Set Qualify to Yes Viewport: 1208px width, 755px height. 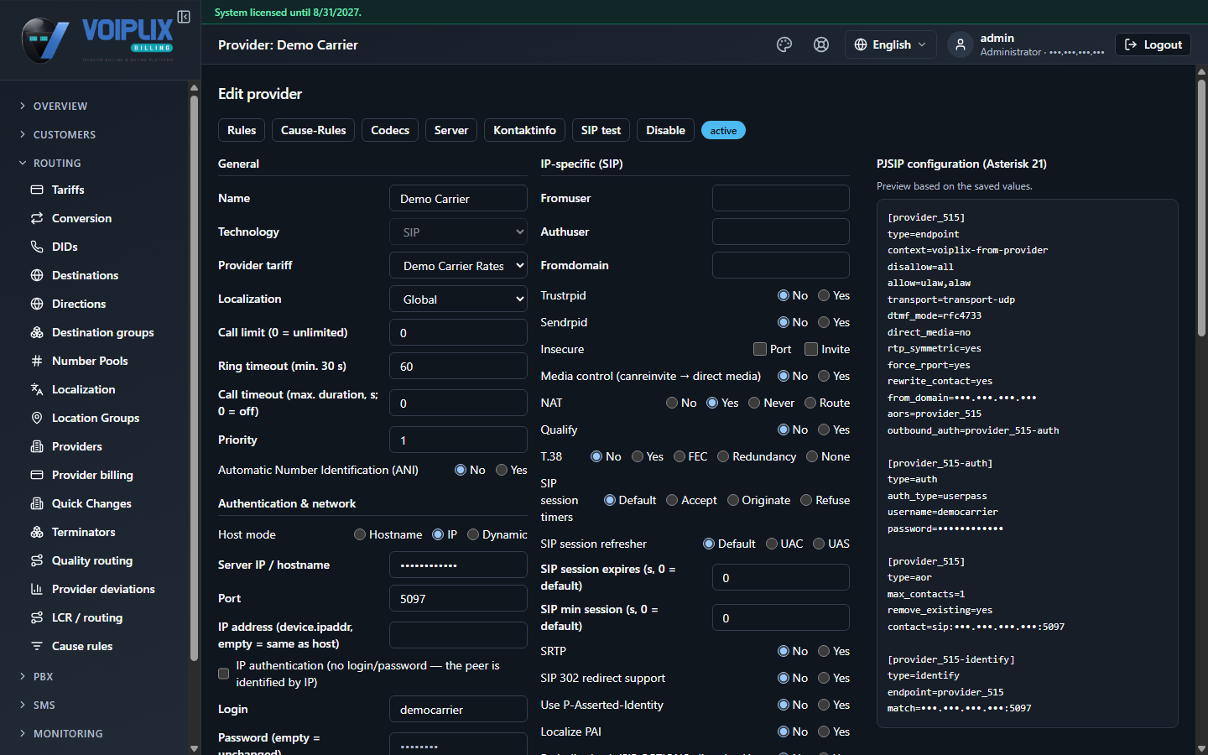coord(824,430)
